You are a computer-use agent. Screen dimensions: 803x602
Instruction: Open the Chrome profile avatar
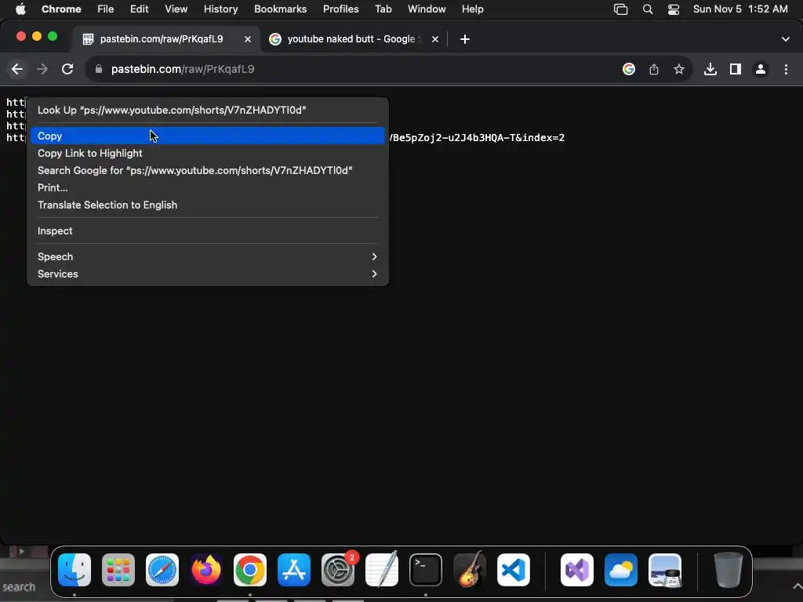[761, 69]
